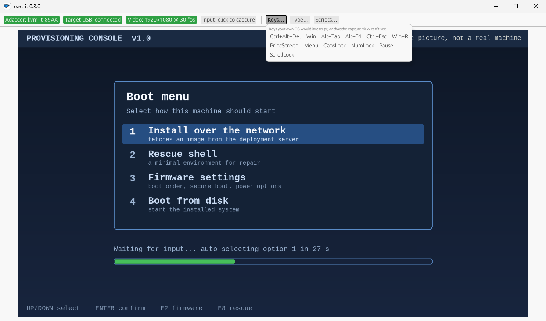This screenshot has height=321, width=546.
Task: Click 'Select how this machine should start' text
Action: [201, 111]
